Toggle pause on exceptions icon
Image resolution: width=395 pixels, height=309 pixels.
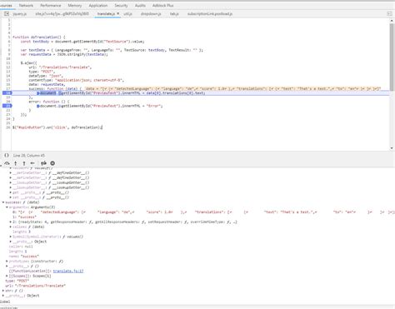point(52,163)
